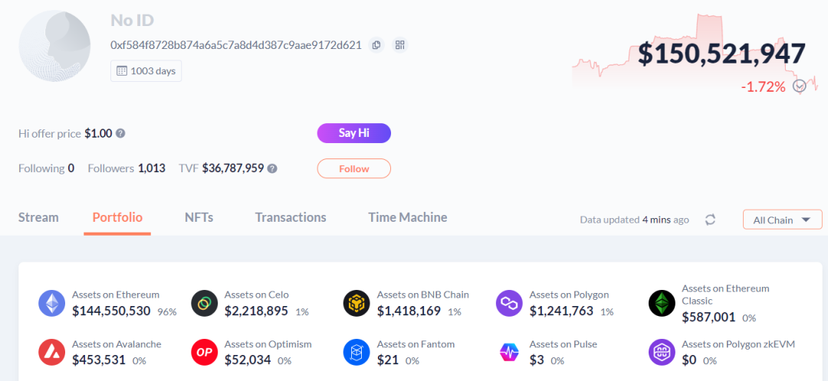828x381 pixels.
Task: Click the Assets on Polygon zkEVM label
Action: (738, 344)
